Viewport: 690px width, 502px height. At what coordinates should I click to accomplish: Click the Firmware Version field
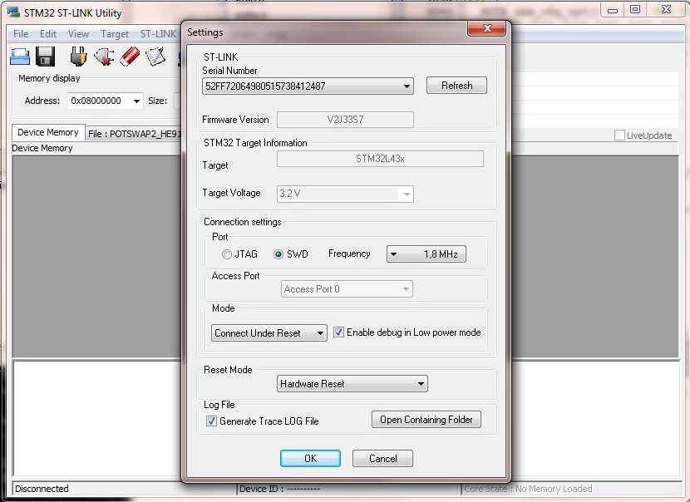pos(345,120)
